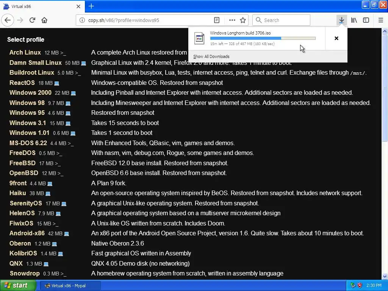Open the 9front profile

pyautogui.click(x=18, y=183)
